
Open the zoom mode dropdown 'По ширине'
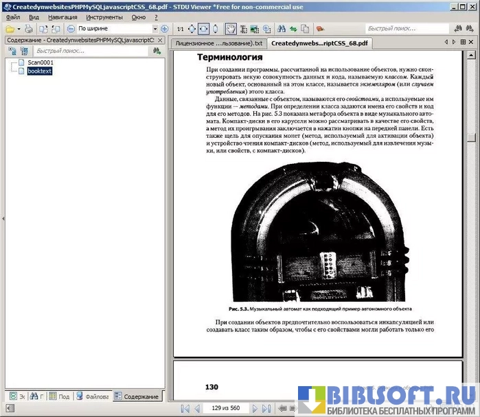(117, 29)
